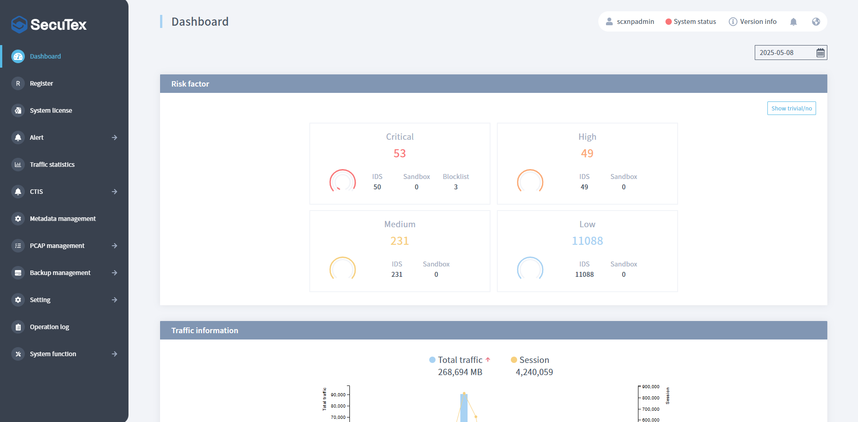Open the Traffic statistics menu item

pos(64,165)
